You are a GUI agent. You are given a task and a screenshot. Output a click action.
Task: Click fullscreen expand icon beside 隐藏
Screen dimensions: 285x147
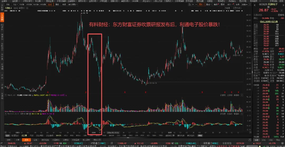click(x=250, y=4)
